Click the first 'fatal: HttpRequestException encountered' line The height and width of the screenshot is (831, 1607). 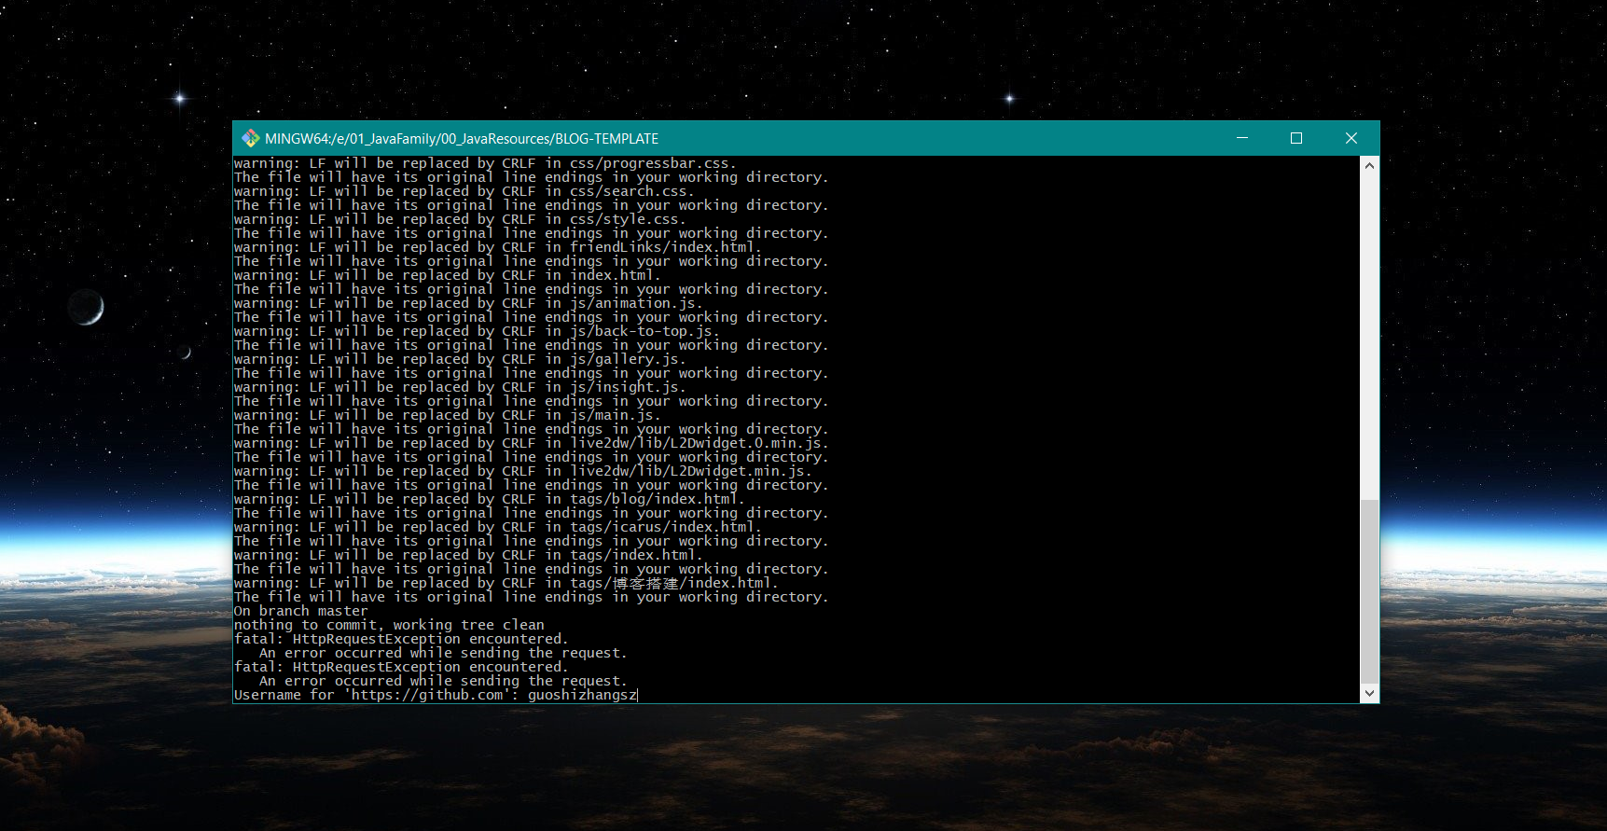pyautogui.click(x=400, y=639)
